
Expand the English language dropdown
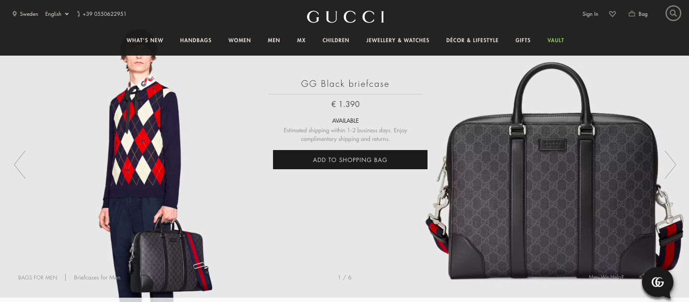(57, 14)
